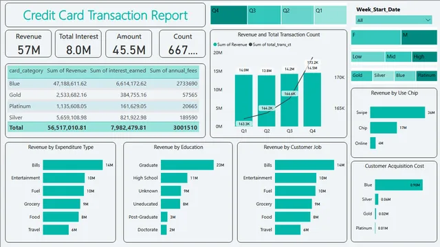Select the Silver row in table
This screenshot has width=440, height=247.
tap(103, 117)
